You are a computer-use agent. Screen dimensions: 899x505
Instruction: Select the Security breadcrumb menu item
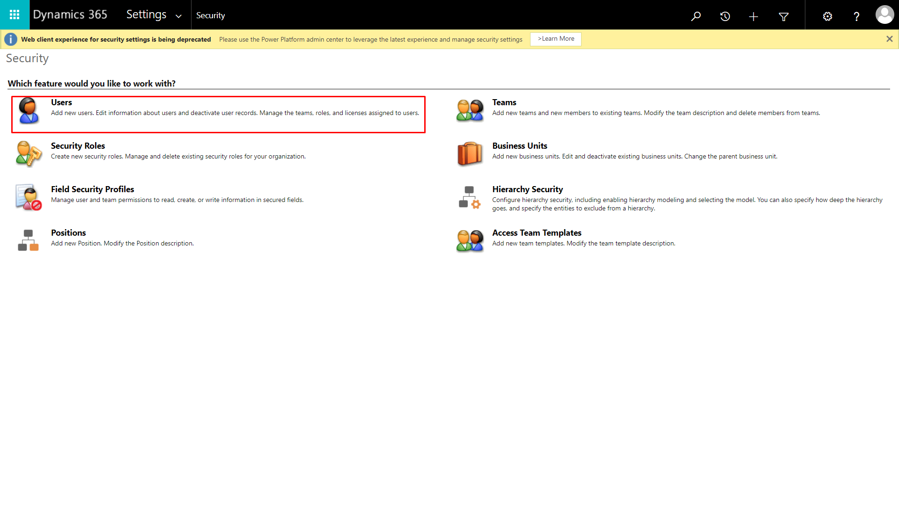click(210, 15)
